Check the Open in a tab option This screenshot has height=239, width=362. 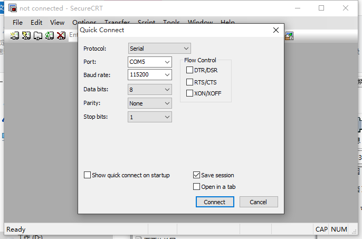pos(196,187)
